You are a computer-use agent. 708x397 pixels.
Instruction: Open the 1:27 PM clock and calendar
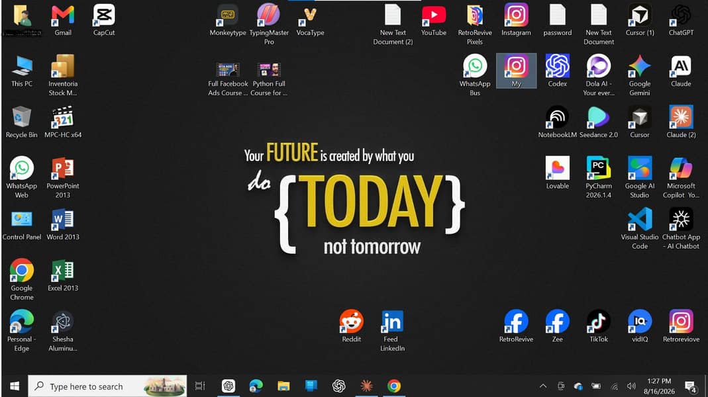pos(659,386)
